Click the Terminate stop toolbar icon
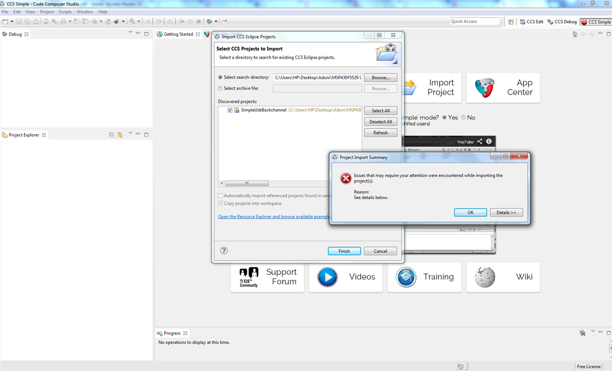This screenshot has width=612, height=371. tap(199, 21)
